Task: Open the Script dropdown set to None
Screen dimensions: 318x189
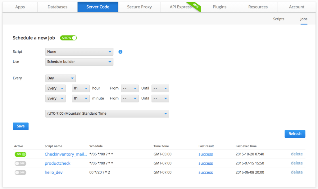Action: click(x=79, y=52)
